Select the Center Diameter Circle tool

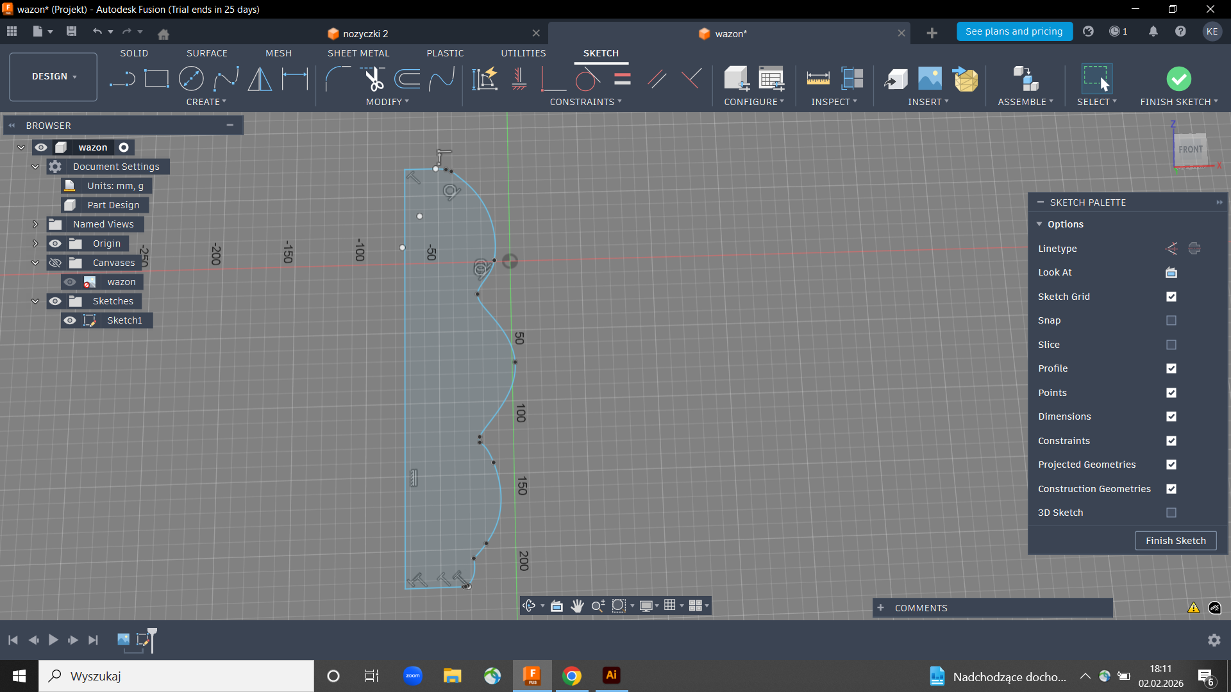(x=191, y=79)
